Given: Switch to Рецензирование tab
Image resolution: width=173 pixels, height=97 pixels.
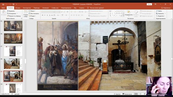Looking at the screenshot, I should (66, 8).
